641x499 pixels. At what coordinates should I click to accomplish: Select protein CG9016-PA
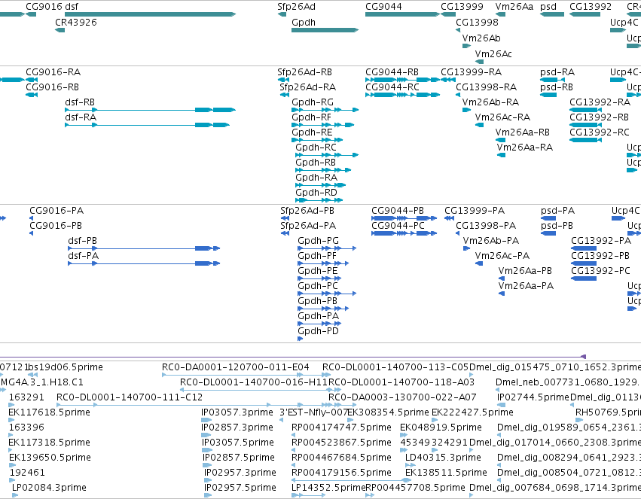[x=31, y=218]
